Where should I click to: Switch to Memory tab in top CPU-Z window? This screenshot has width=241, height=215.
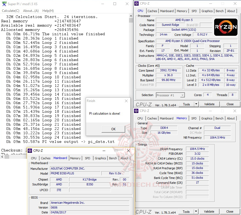(x=182, y=11)
